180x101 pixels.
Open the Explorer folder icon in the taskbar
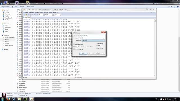pyautogui.click(x=20, y=99)
